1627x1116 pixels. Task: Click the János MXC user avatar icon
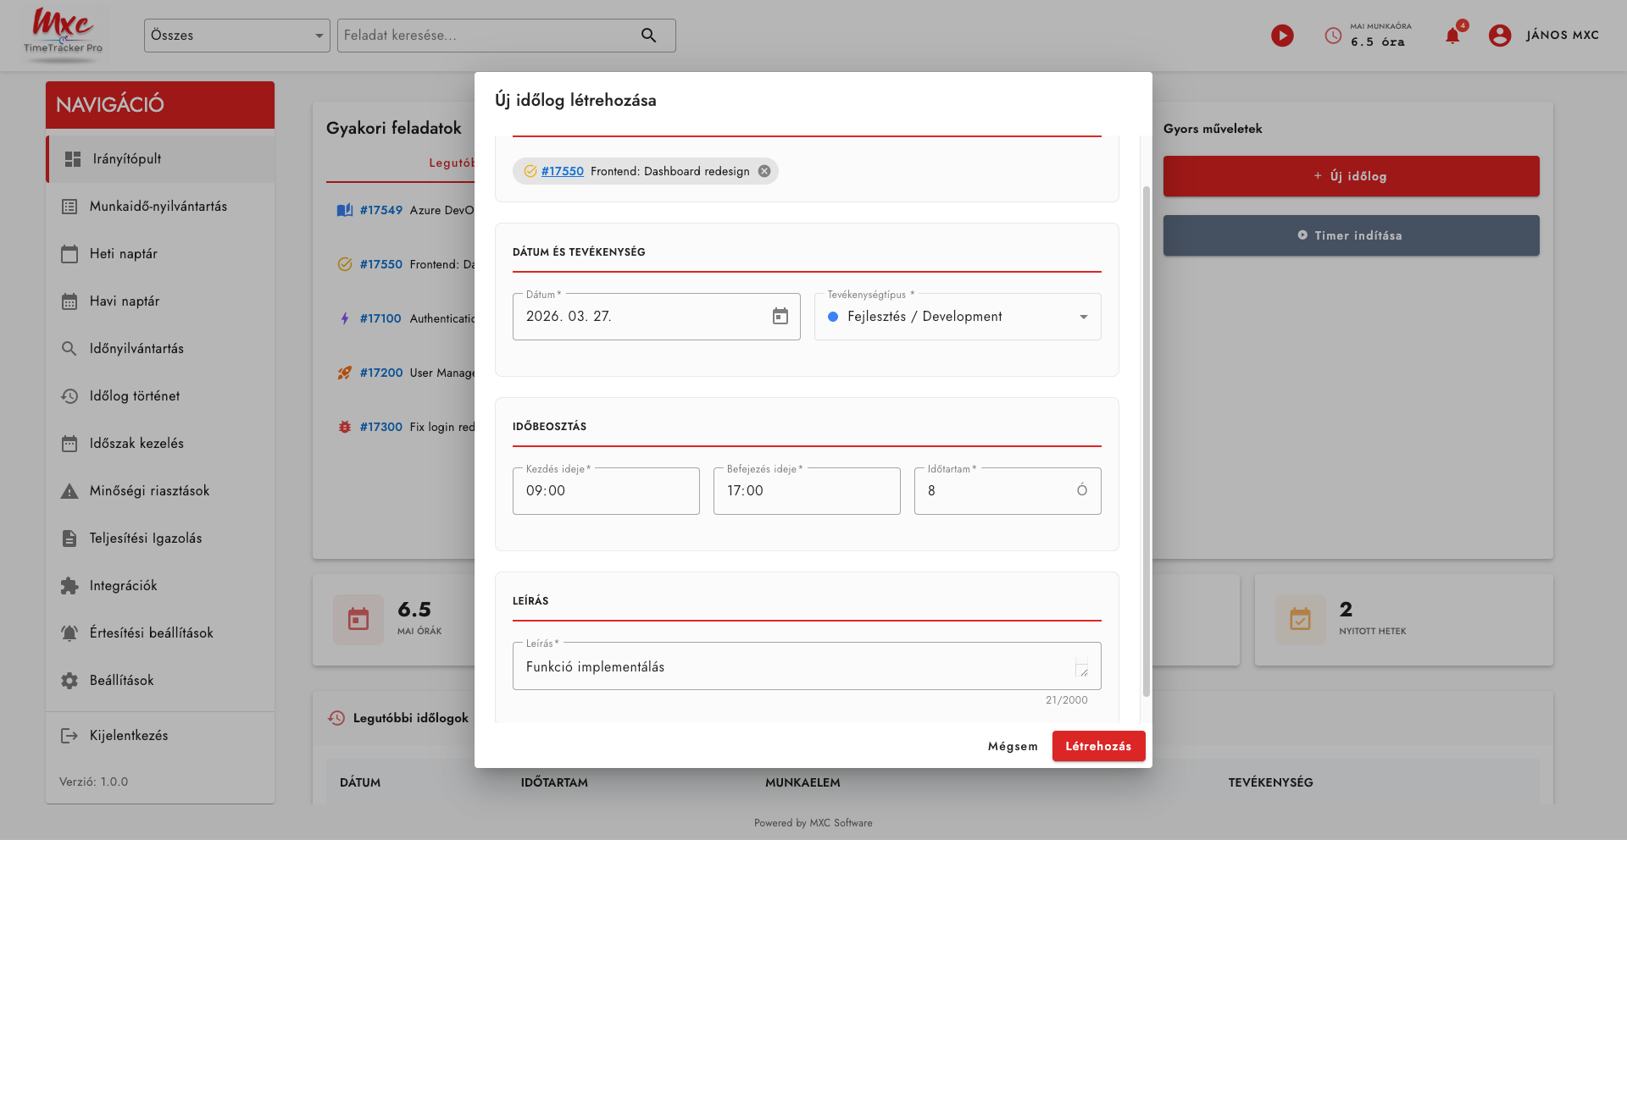[x=1499, y=36]
